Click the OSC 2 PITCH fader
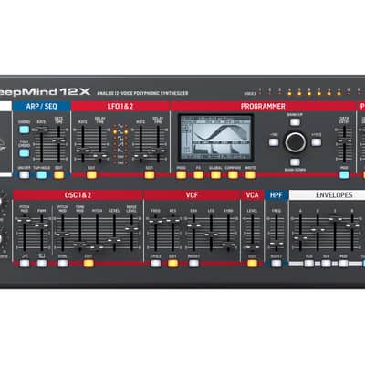This screenshot has height=365, width=365. click(x=97, y=246)
